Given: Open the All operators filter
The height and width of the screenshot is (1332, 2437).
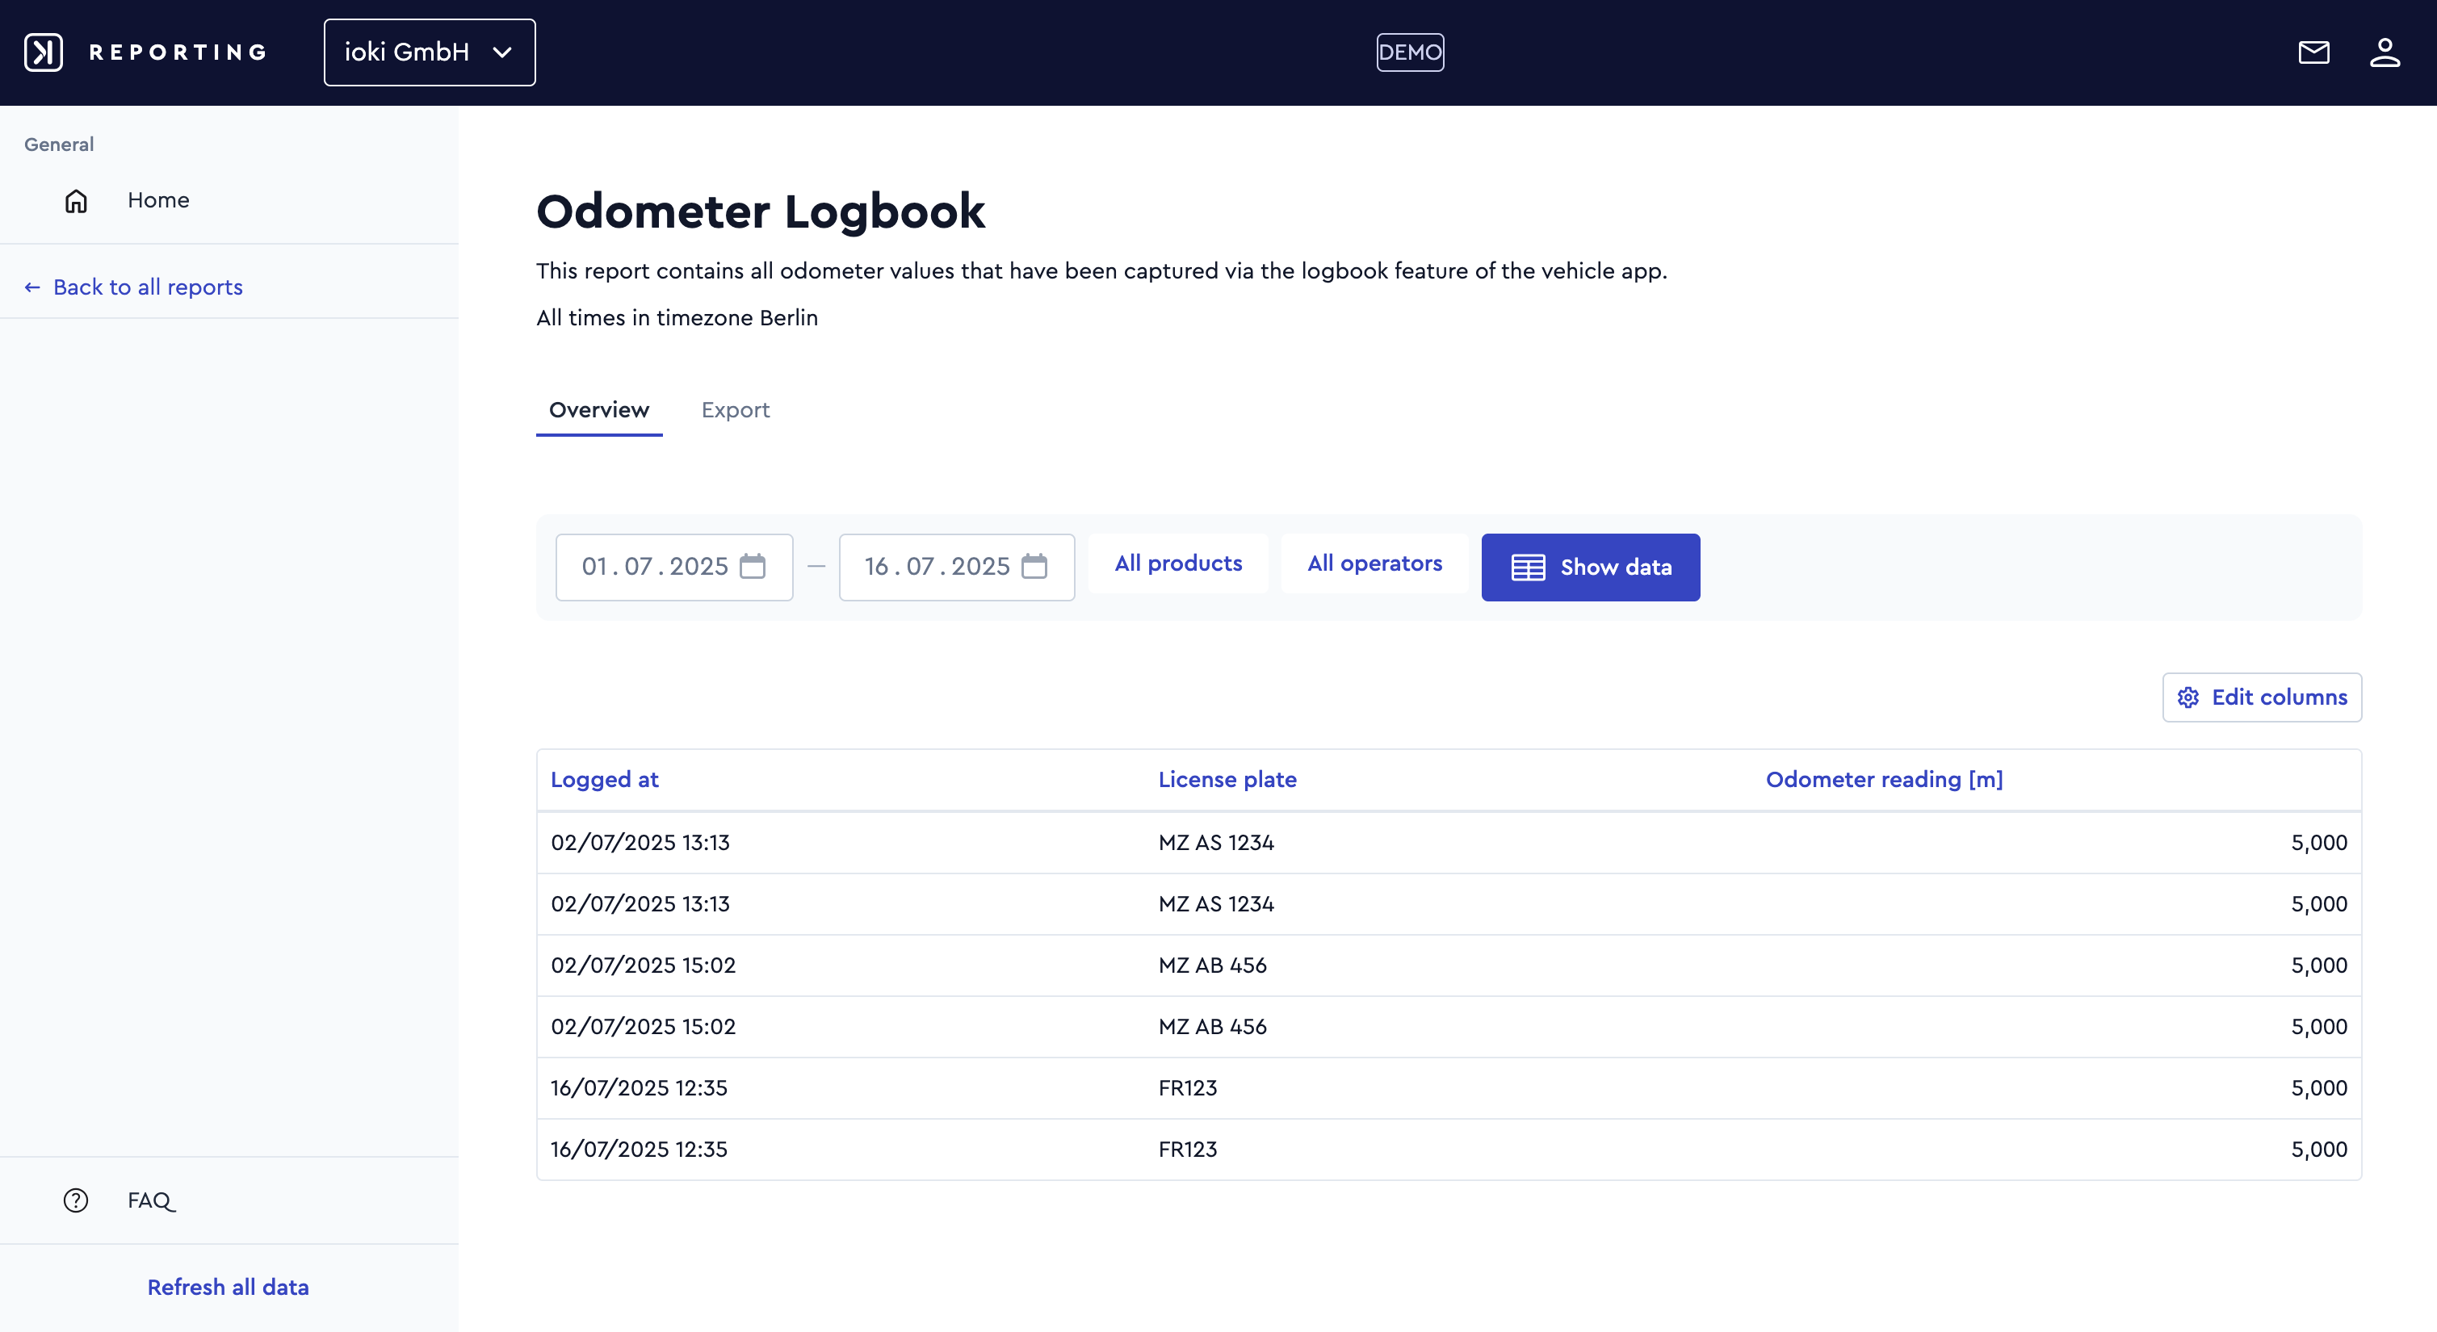Looking at the screenshot, I should (1374, 563).
